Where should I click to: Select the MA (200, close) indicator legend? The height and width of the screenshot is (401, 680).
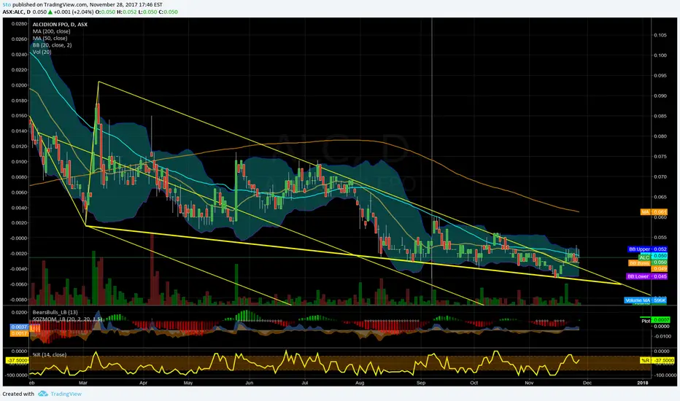pos(51,31)
